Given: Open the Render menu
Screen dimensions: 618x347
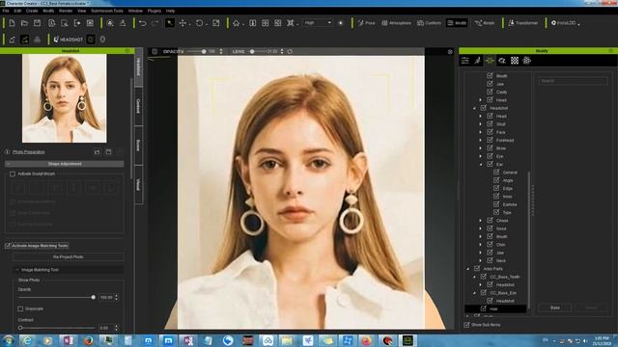Looking at the screenshot, I should pos(66,11).
